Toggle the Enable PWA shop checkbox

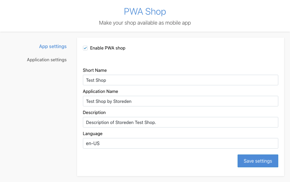tap(85, 48)
